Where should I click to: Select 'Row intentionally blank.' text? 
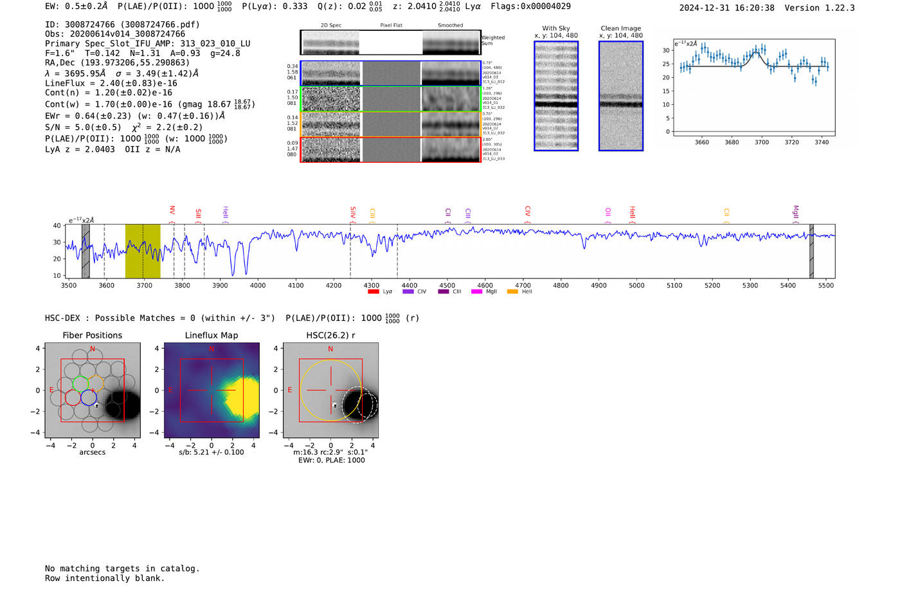pyautogui.click(x=105, y=578)
